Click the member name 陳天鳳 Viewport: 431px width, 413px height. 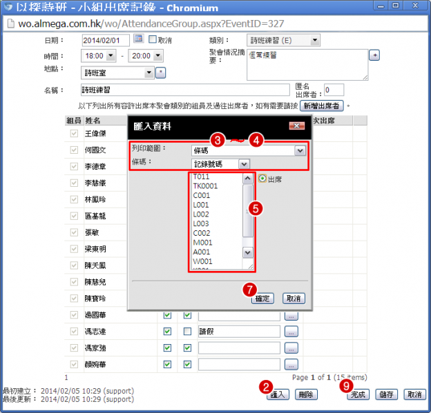(x=95, y=265)
